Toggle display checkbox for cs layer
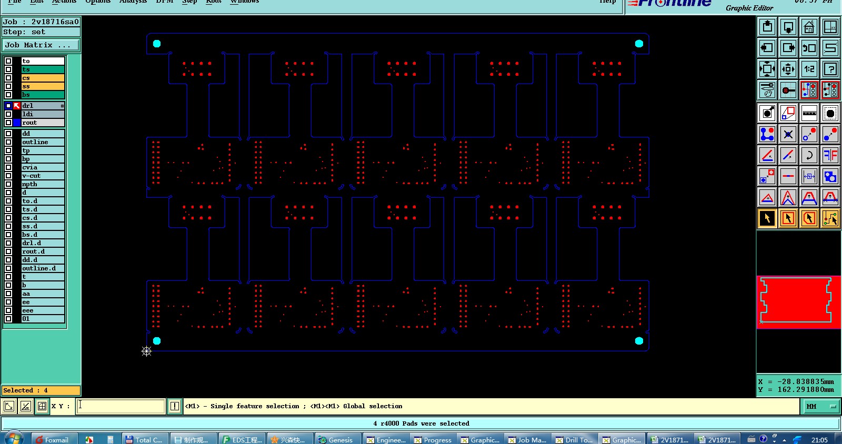Screen dimensions: 842x444 [x=8, y=78]
